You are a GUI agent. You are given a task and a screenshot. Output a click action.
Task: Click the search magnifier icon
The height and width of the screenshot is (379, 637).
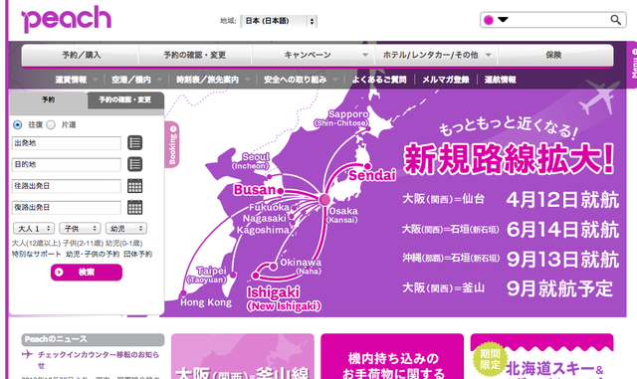[x=615, y=20]
